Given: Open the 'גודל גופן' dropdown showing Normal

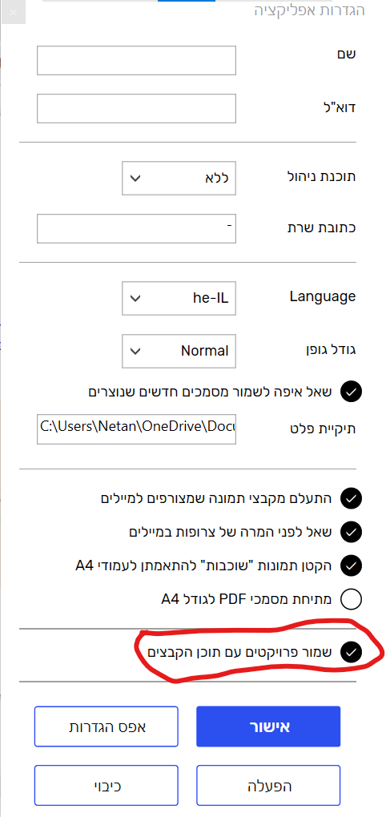Looking at the screenshot, I should (x=179, y=351).
